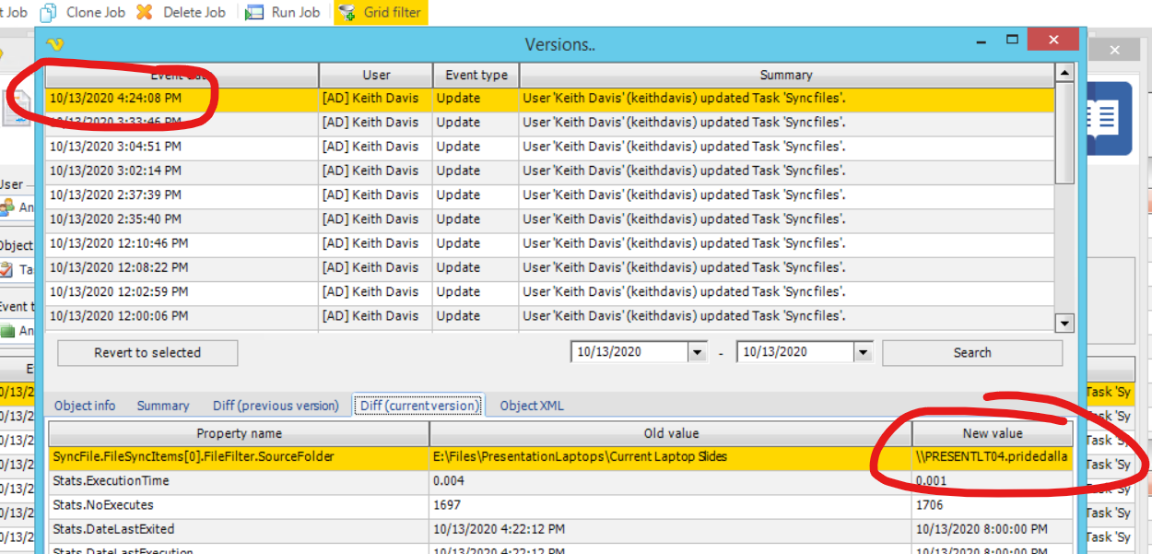Toggle the Grid filter button
1152x554 pixels.
(381, 12)
